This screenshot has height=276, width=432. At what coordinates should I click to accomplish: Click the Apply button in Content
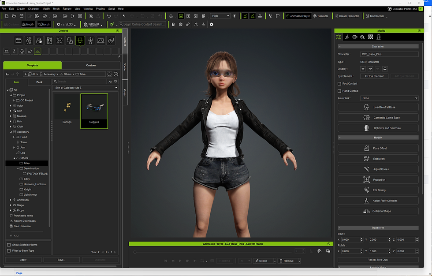click(x=23, y=260)
